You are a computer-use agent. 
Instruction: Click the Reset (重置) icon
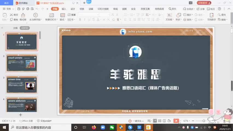point(69,15)
